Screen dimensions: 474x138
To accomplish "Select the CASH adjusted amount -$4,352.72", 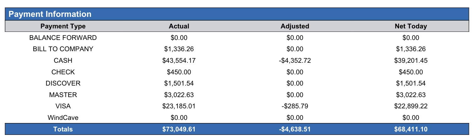I will [295, 61].
